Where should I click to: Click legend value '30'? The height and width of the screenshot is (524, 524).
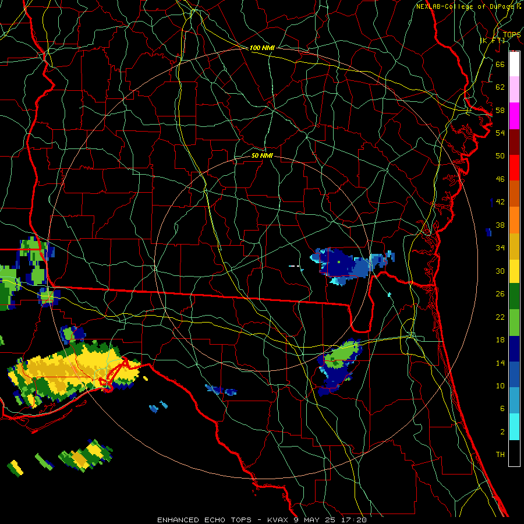[x=500, y=271]
